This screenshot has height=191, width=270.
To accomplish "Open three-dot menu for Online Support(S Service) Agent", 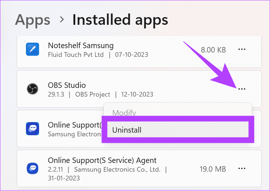I will [242, 168].
